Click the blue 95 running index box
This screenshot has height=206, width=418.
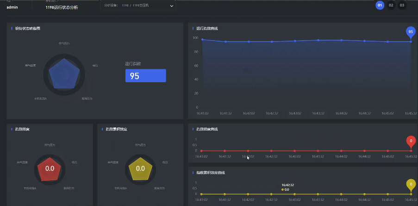[x=145, y=76]
